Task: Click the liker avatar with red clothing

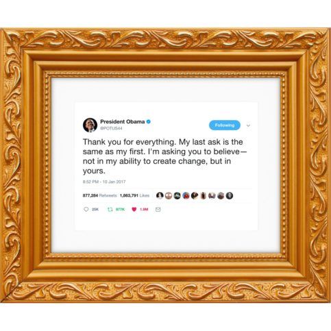Action: (186, 196)
